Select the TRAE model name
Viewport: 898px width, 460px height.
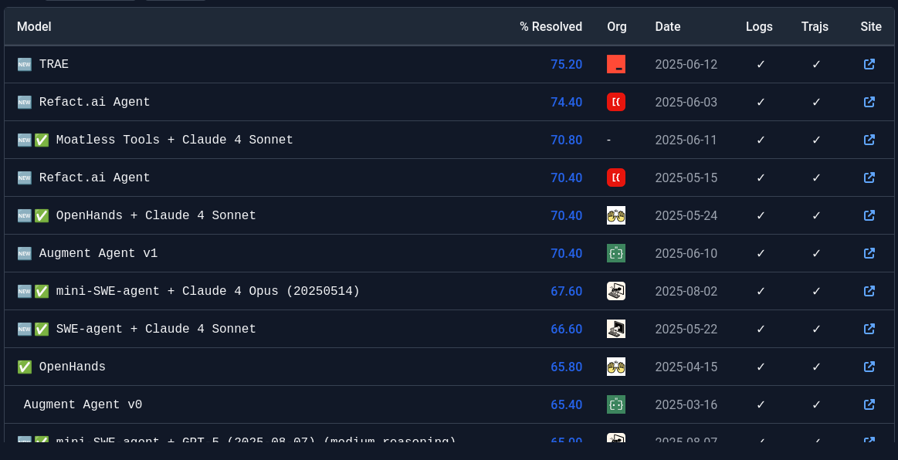[54, 64]
